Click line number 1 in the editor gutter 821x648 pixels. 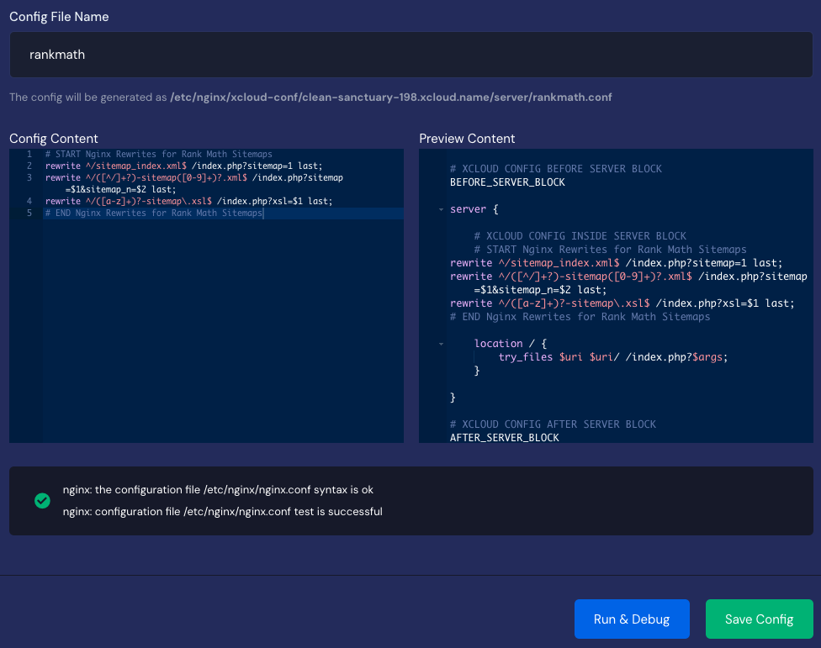29,154
